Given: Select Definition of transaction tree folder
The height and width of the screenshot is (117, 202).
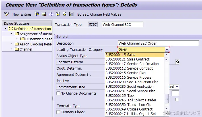Looking at the screenshot, I should pyautogui.click(x=30, y=29).
